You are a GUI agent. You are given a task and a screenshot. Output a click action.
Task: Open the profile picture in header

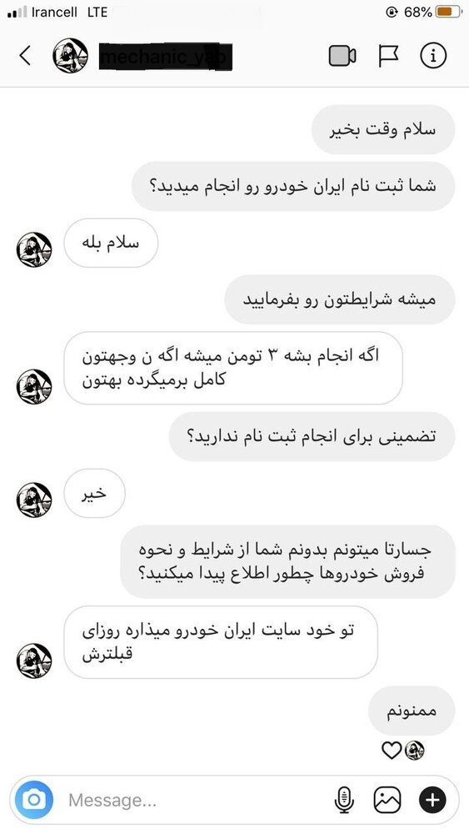[x=71, y=55]
